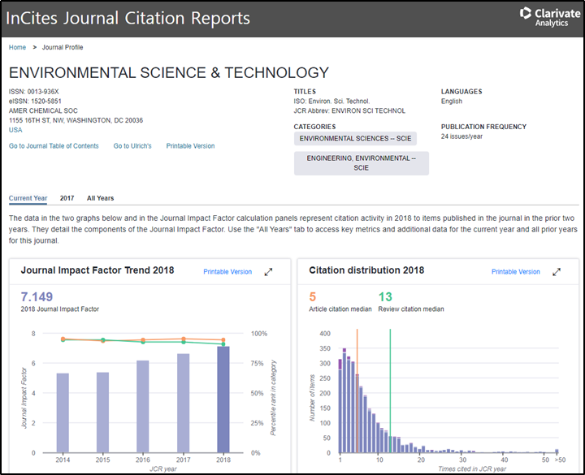Click the 2018 Journal Impact Factor label
The image size is (585, 475).
59,309
